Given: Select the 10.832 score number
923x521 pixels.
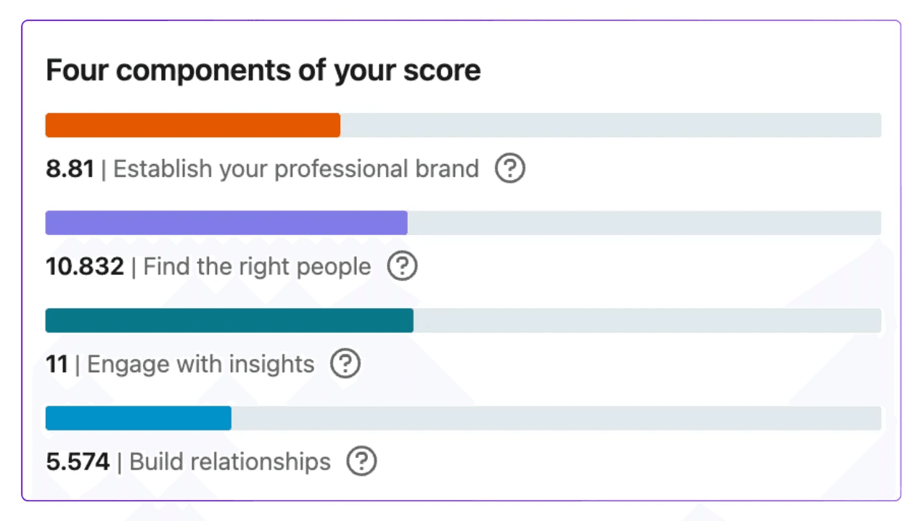Looking at the screenshot, I should 85,266.
